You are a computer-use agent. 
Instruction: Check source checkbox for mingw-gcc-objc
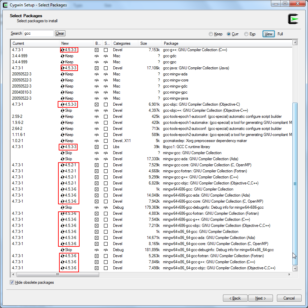point(106,183)
